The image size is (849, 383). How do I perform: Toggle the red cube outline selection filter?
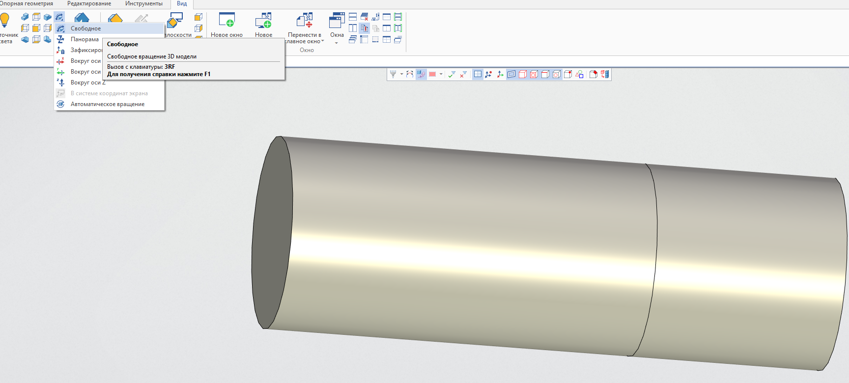tap(523, 75)
